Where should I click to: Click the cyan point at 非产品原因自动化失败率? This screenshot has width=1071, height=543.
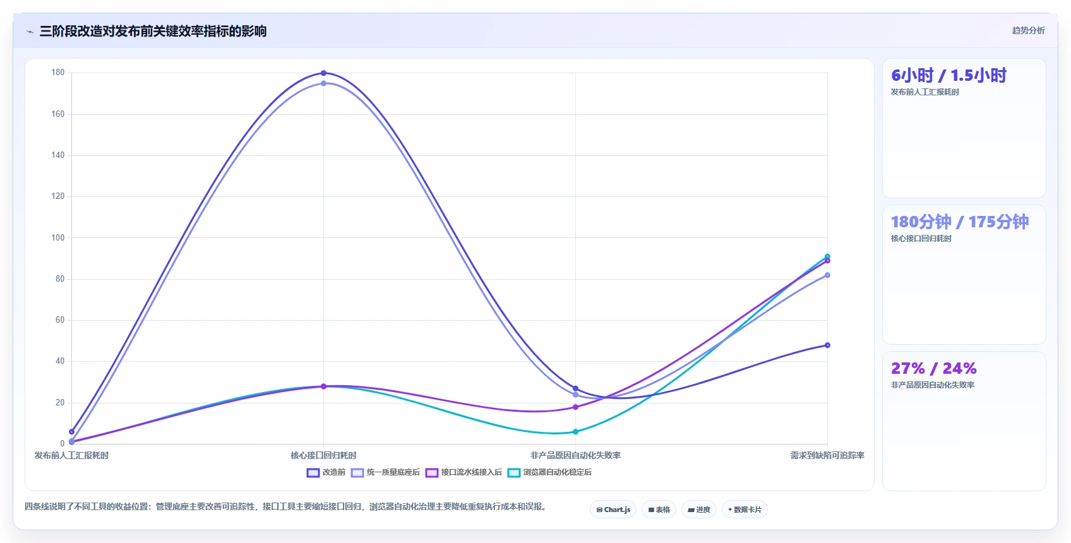[575, 432]
